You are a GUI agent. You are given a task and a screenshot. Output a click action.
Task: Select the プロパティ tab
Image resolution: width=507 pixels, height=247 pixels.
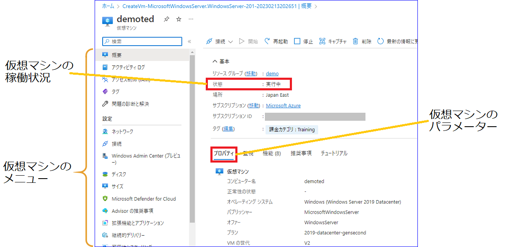pyautogui.click(x=224, y=154)
